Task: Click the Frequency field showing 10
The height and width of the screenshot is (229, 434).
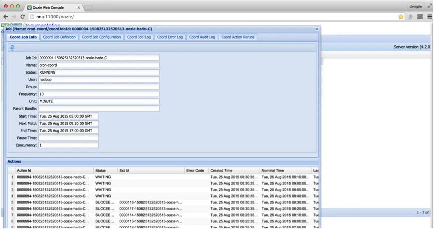Action: tap(99, 94)
